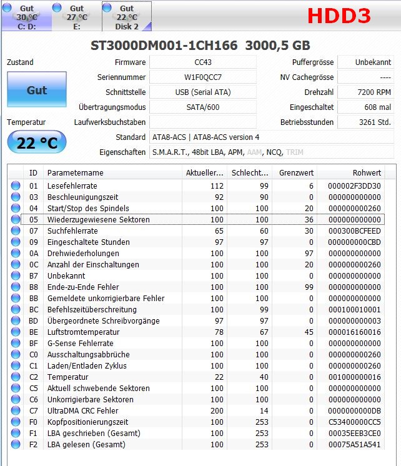Click status orb for Anzahl der Einschaltungen

[16, 264]
